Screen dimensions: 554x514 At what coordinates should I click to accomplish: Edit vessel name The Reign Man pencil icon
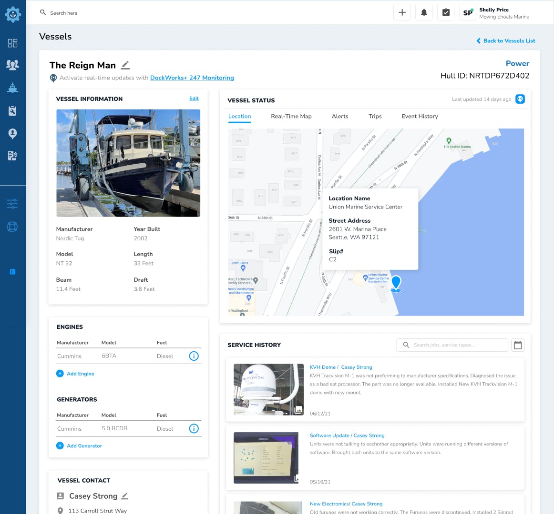coord(125,65)
